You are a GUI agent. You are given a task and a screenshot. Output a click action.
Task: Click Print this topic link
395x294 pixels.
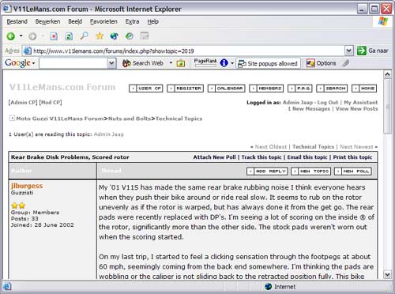tap(352, 157)
